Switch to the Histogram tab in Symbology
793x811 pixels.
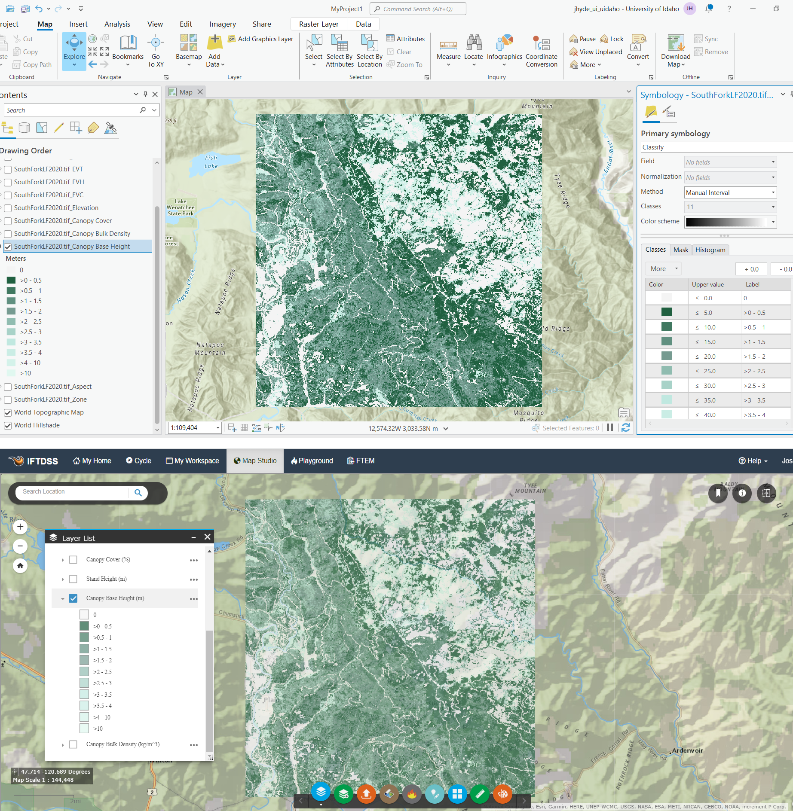tap(710, 250)
